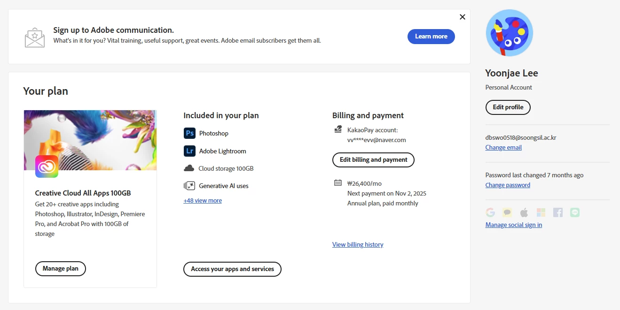Click the Microsoft social sign-in icon
620x310 pixels.
[x=541, y=212]
